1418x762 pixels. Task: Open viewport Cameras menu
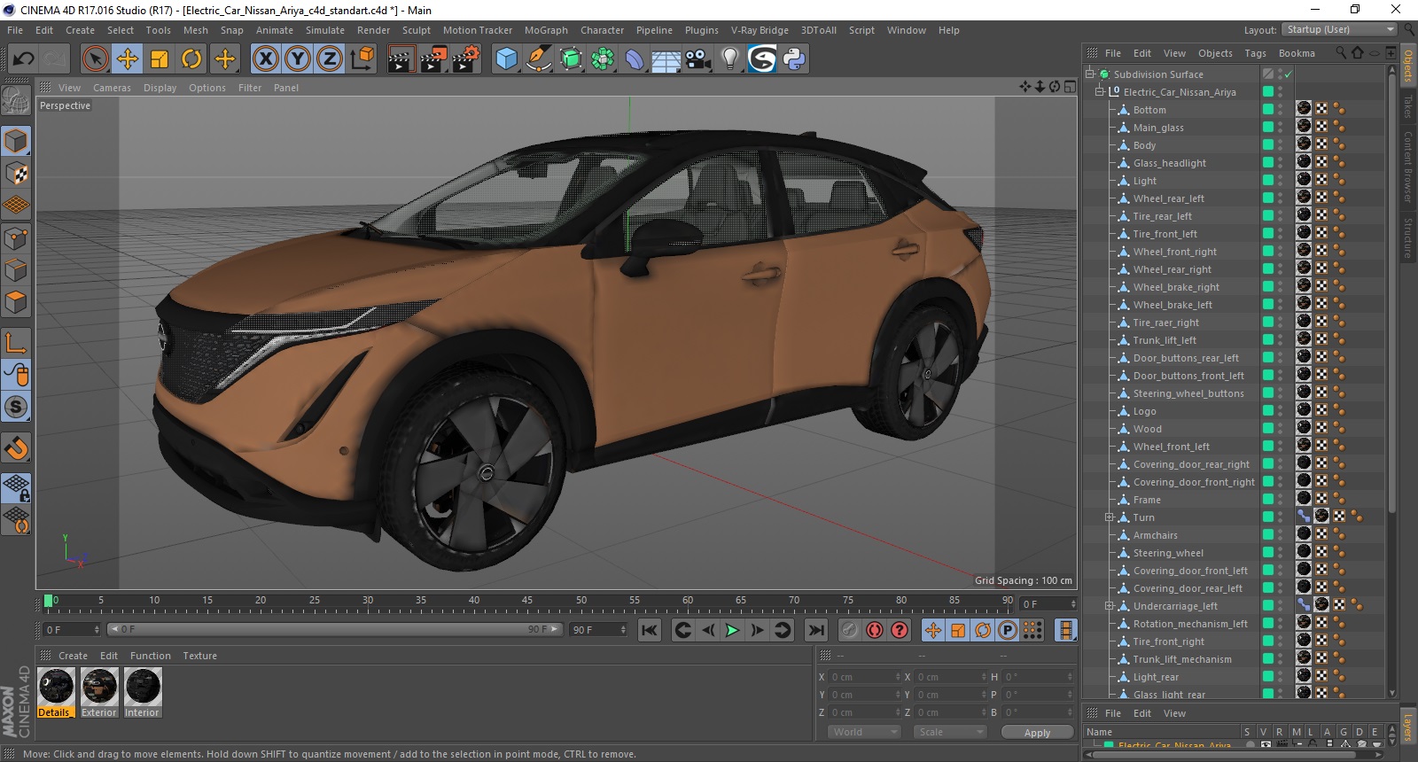112,88
